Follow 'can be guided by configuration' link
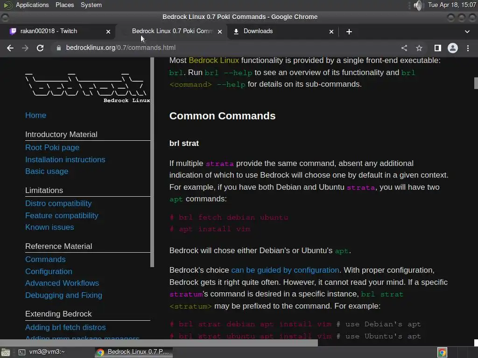 285,270
